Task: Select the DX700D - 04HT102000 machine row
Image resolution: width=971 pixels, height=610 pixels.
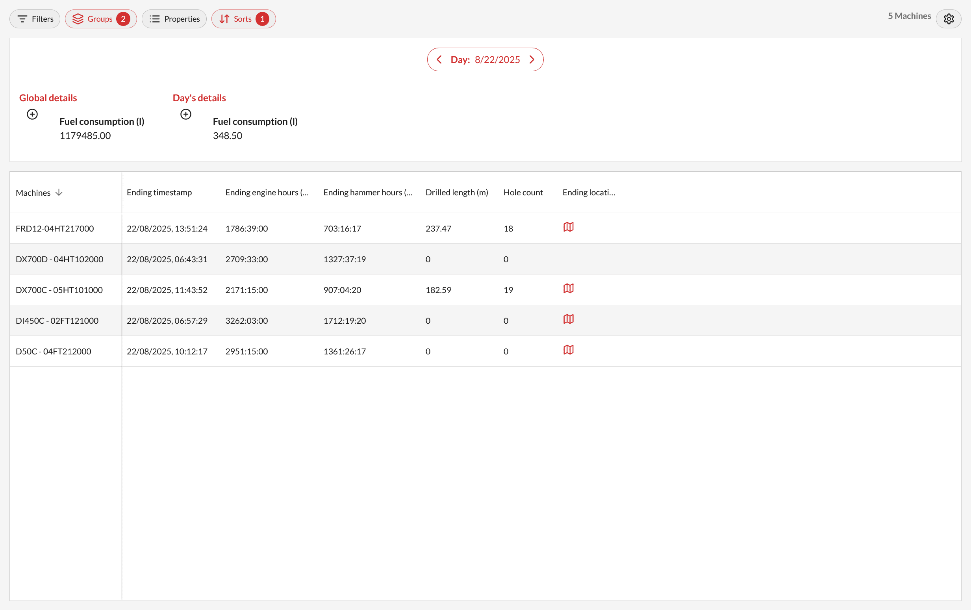Action: [59, 259]
